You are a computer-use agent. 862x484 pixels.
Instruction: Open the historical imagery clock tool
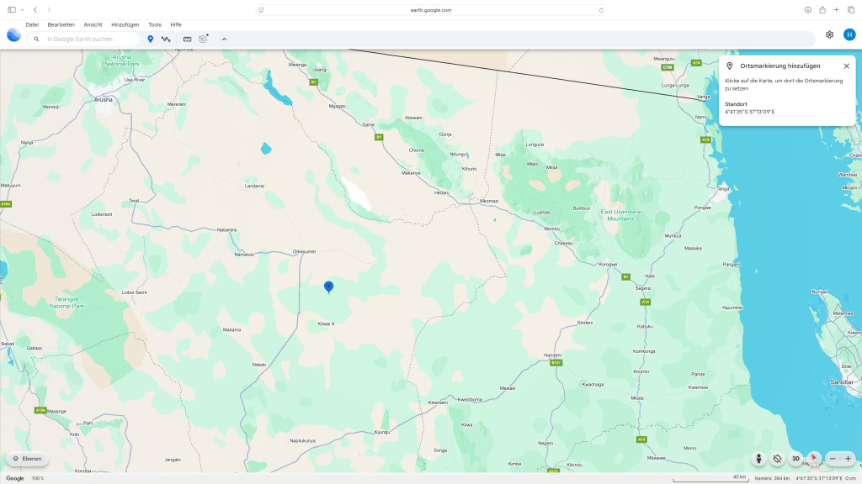coord(203,39)
